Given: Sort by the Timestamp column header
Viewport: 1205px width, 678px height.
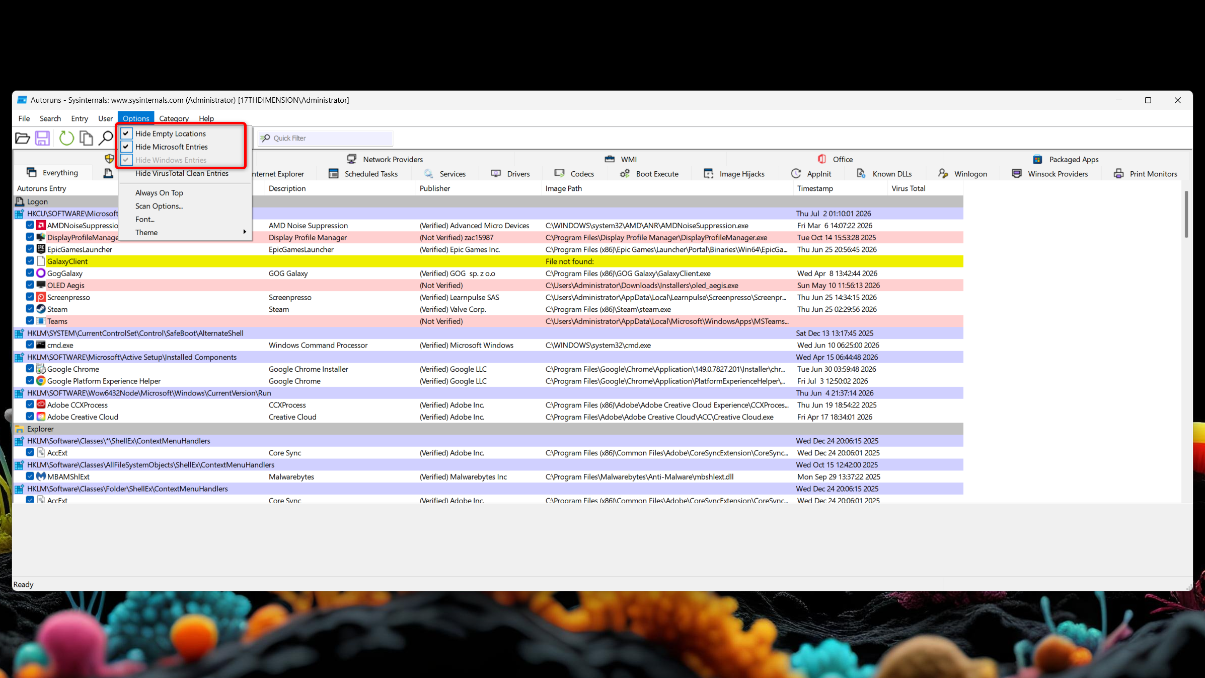Looking at the screenshot, I should pos(840,188).
